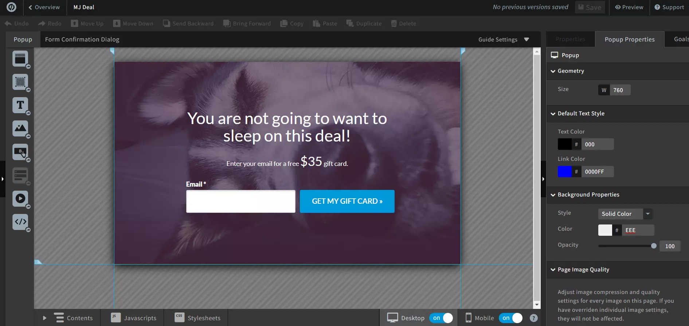Open the Properties tab

[571, 39]
